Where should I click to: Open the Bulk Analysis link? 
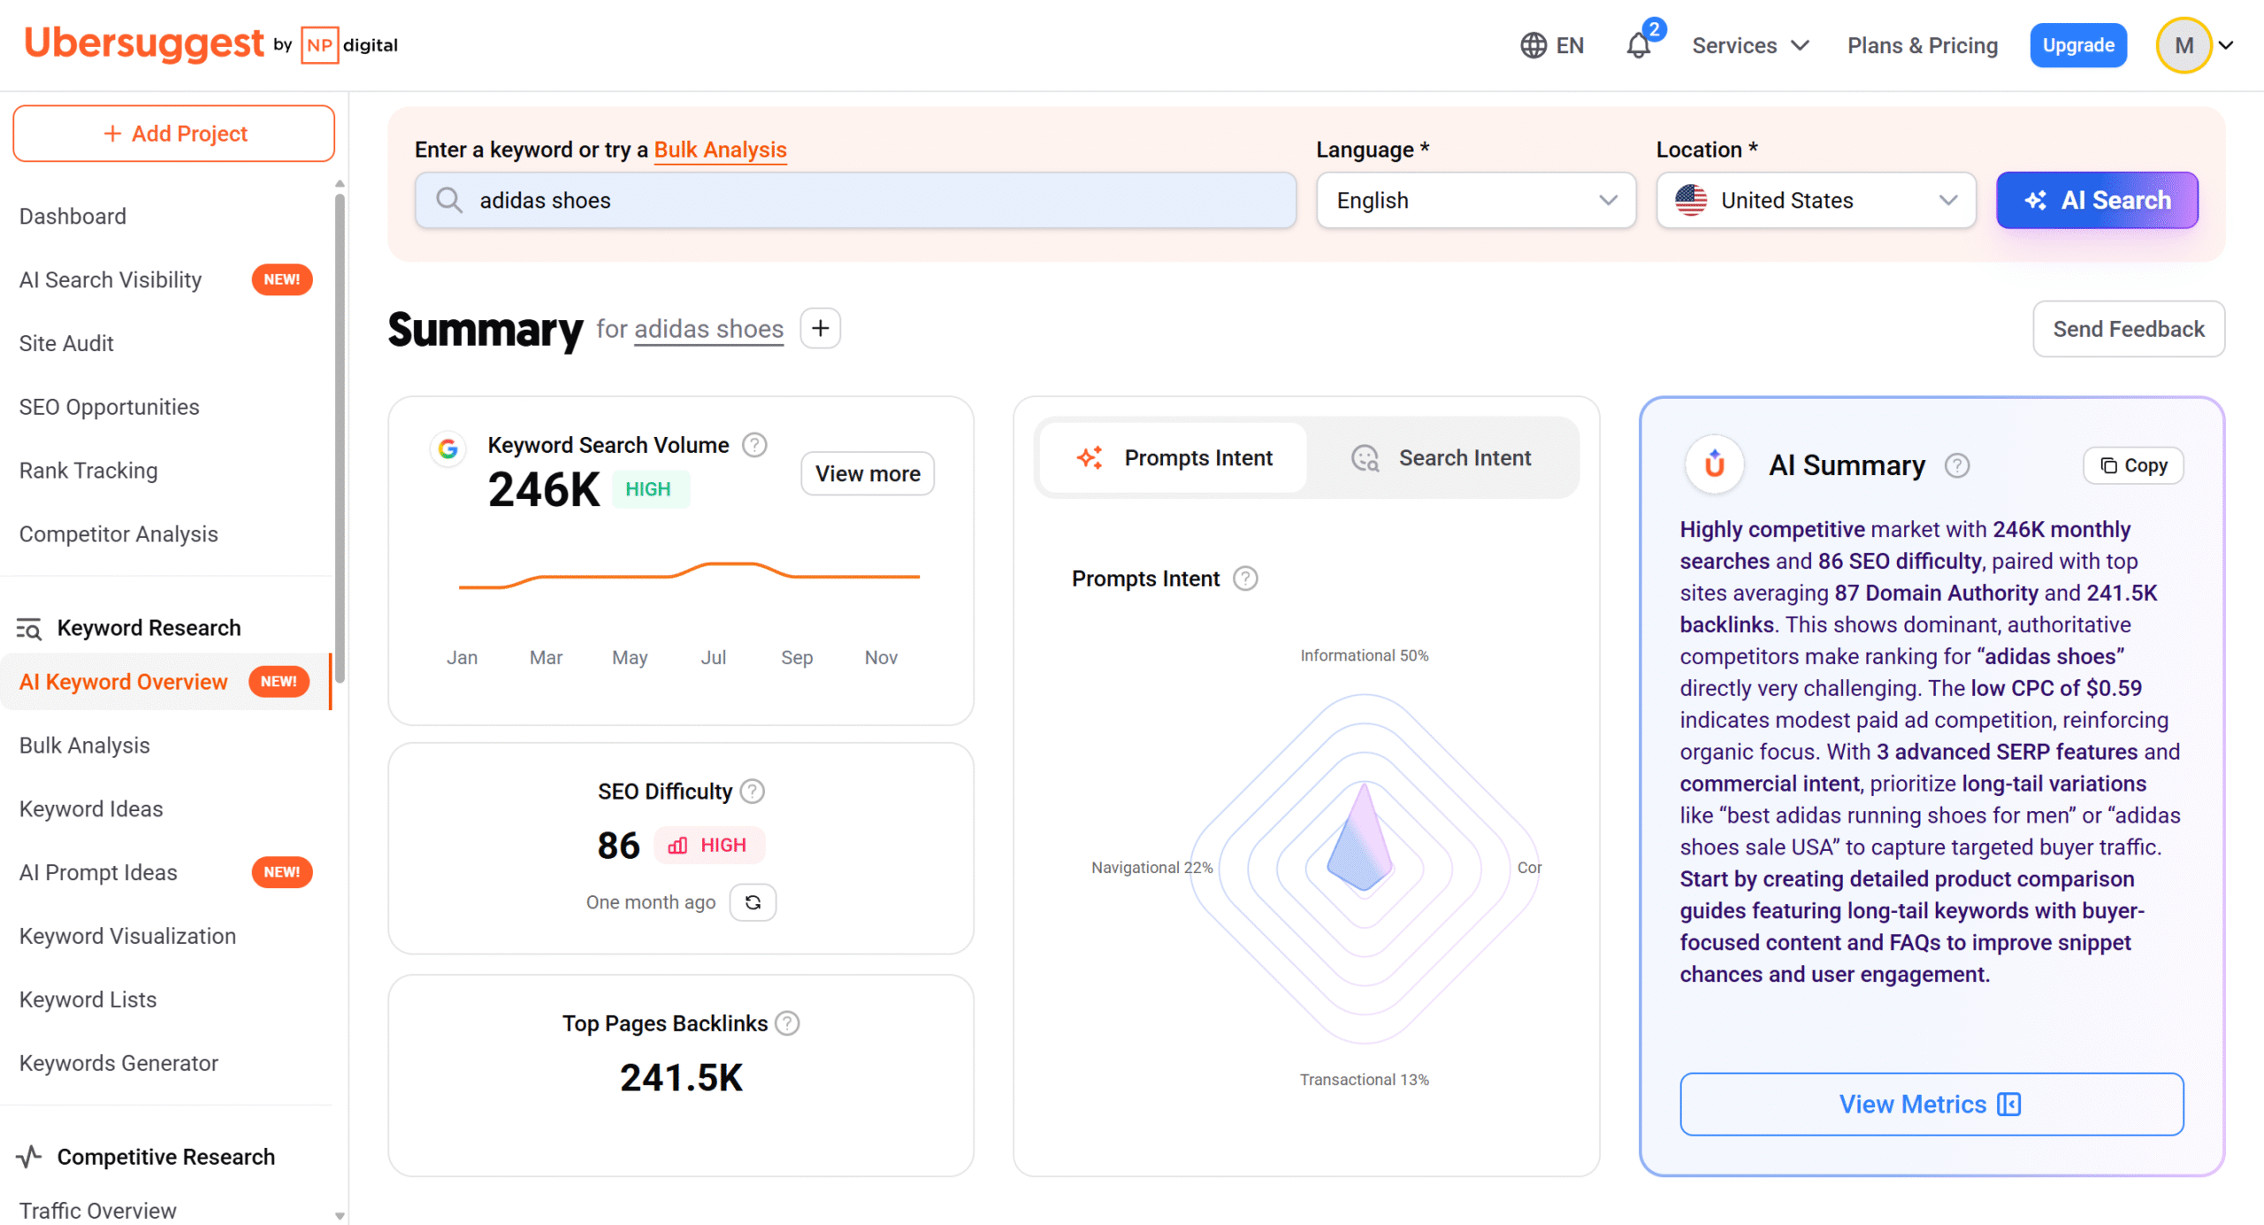click(719, 149)
